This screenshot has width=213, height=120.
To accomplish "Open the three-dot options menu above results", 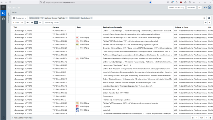I will pos(210,23).
